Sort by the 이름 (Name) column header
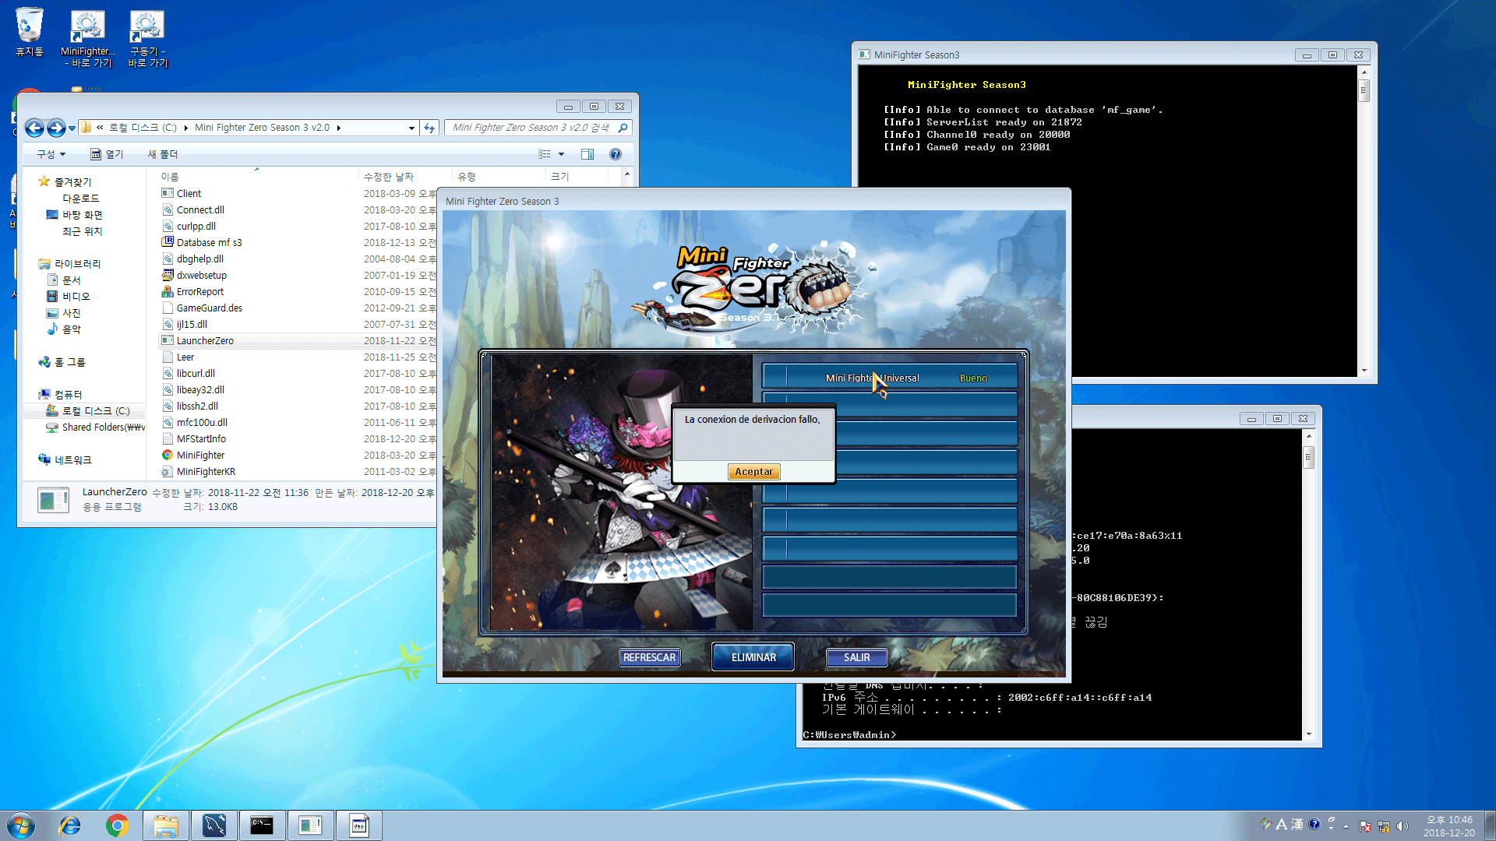Image resolution: width=1496 pixels, height=841 pixels. [257, 177]
